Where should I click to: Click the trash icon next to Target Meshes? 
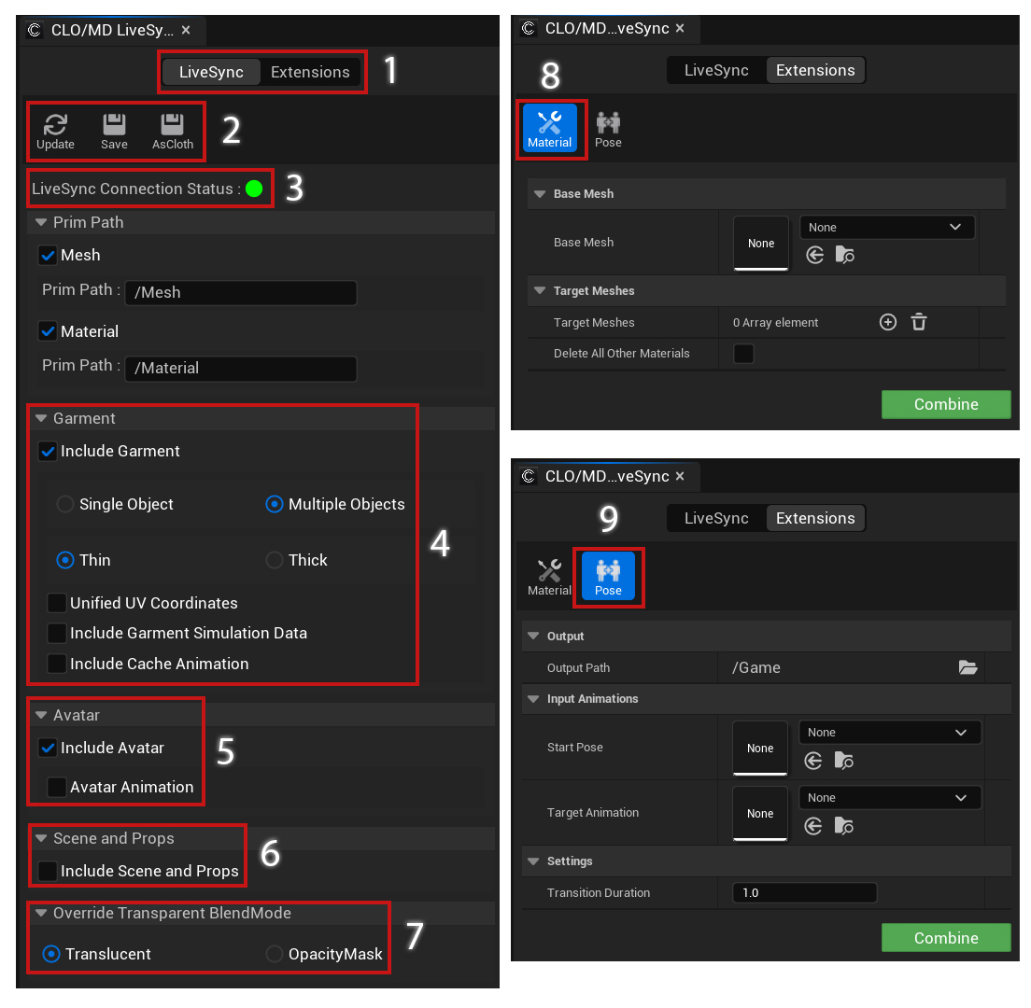point(919,322)
